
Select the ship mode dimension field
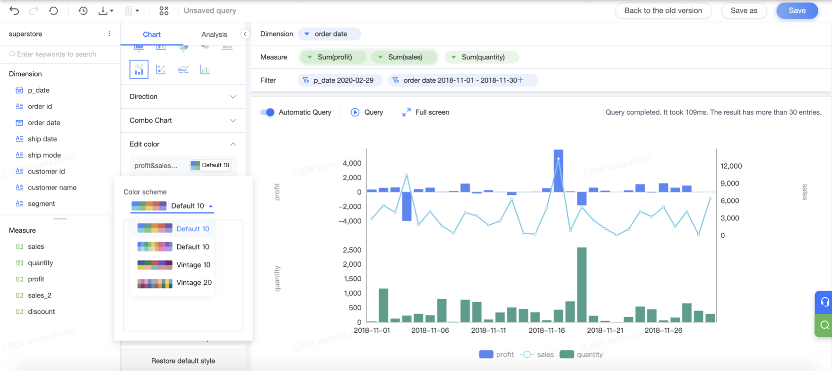[x=44, y=155]
